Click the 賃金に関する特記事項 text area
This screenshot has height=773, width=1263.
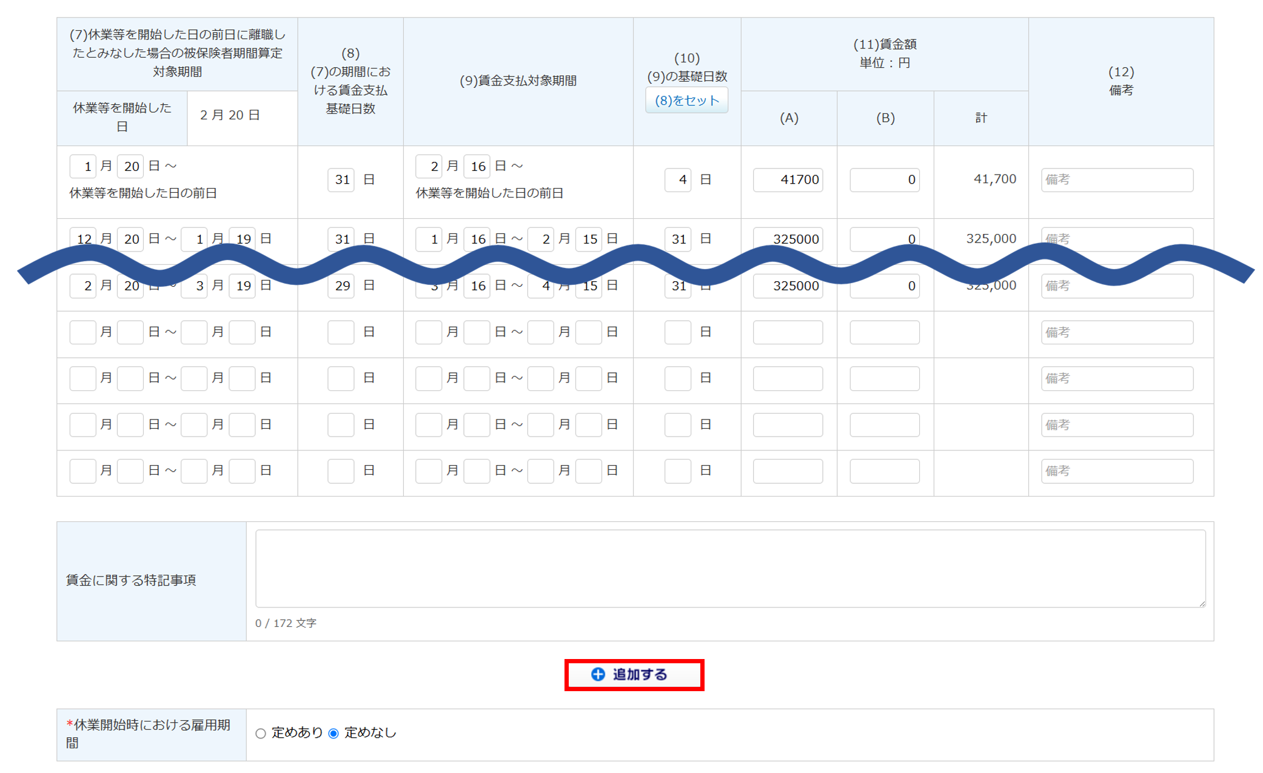point(729,568)
